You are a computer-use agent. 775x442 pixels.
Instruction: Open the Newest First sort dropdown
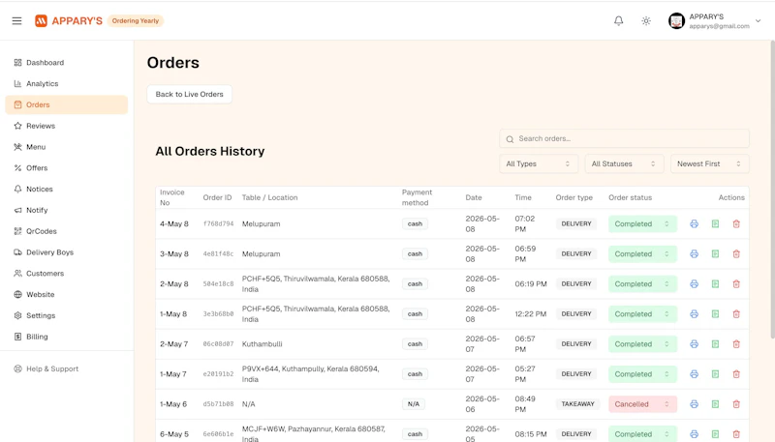[710, 163]
